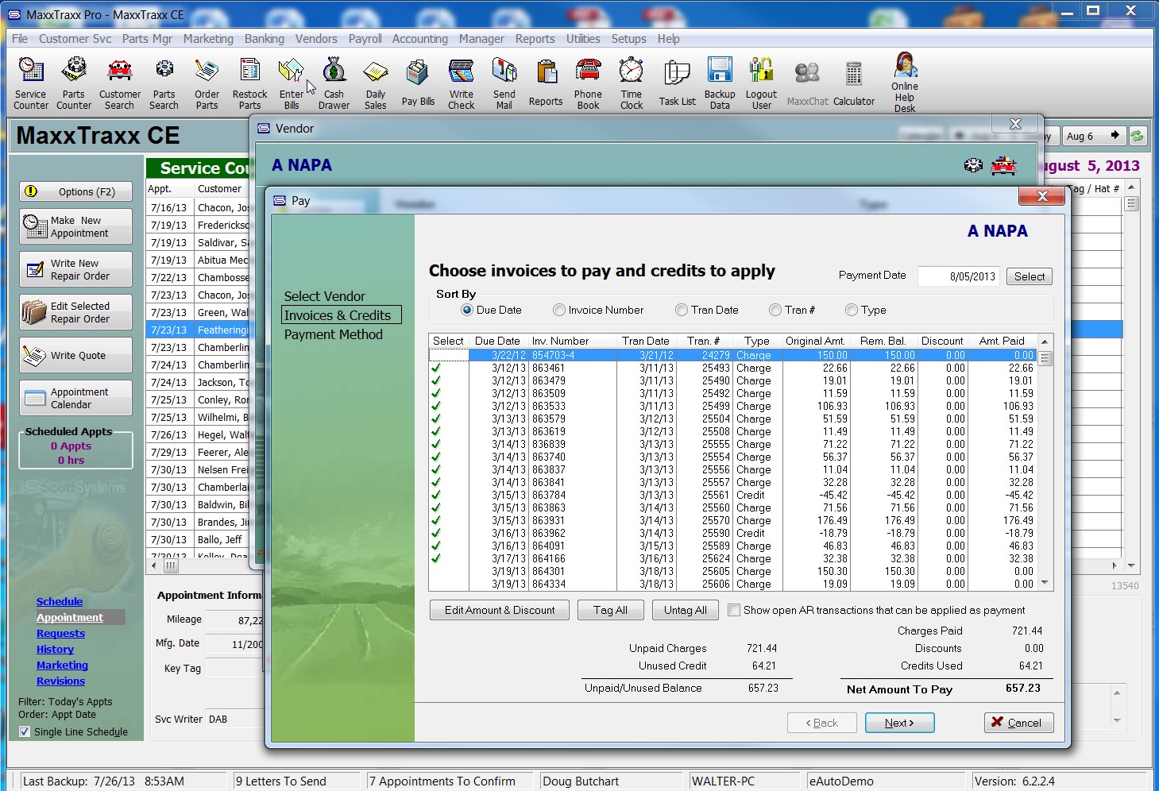Click the Tag All button

pos(610,610)
